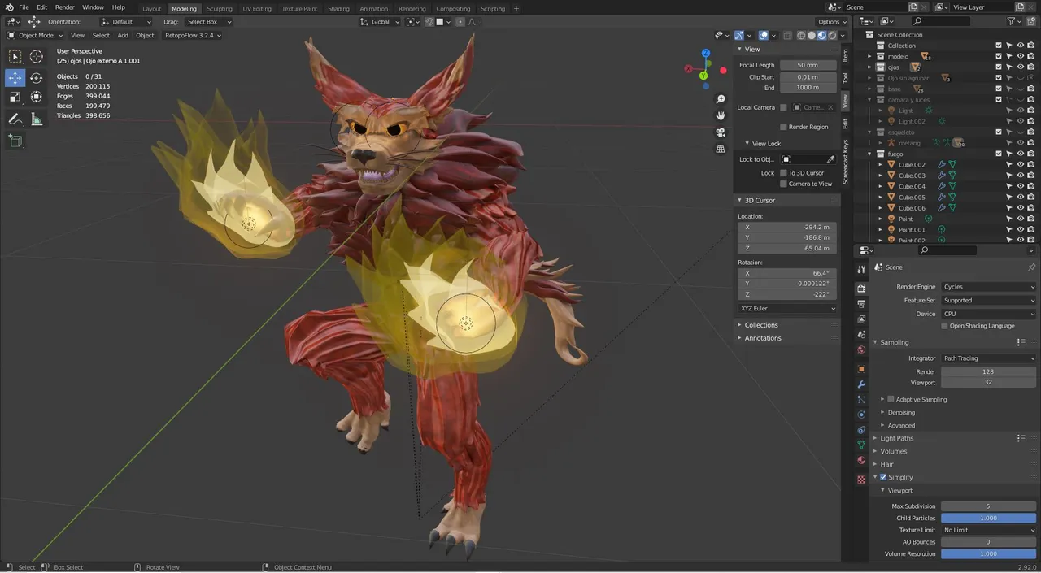This screenshot has width=1041, height=573.
Task: Expand the Annotations panel in sidebar
Action: click(x=763, y=338)
